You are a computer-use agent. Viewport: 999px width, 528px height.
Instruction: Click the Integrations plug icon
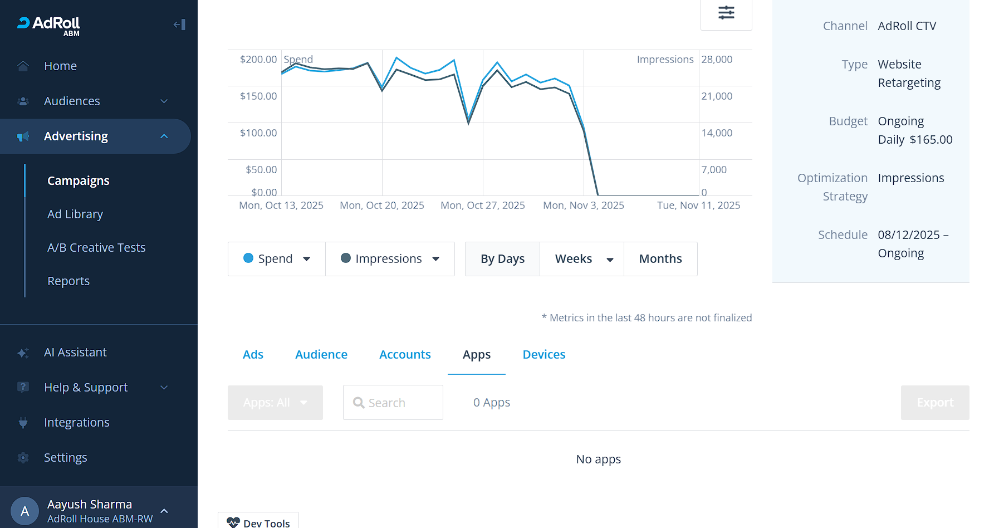pyautogui.click(x=23, y=423)
